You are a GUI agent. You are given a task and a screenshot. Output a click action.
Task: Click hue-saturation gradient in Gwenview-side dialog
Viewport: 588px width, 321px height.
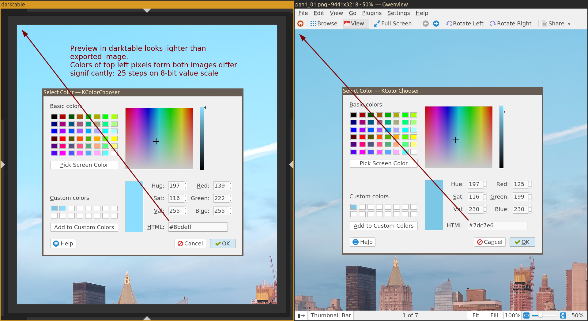click(459, 137)
